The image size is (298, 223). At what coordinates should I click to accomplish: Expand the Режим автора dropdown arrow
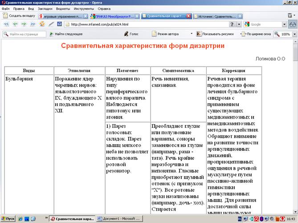(192, 34)
